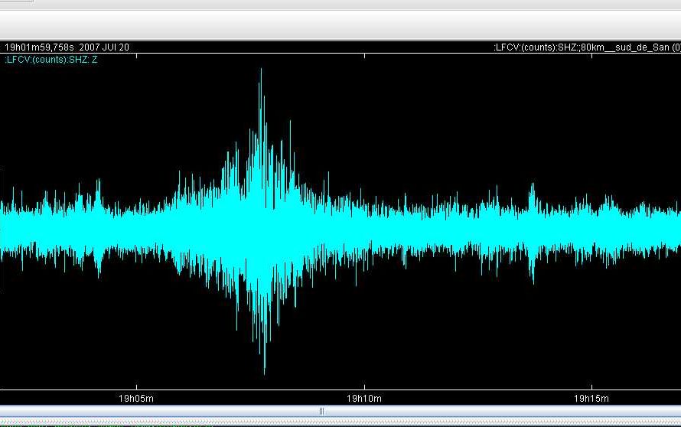Image resolution: width=681 pixels, height=427 pixels.
Task: Click the tick mark above 19h10m
Action: [364, 388]
